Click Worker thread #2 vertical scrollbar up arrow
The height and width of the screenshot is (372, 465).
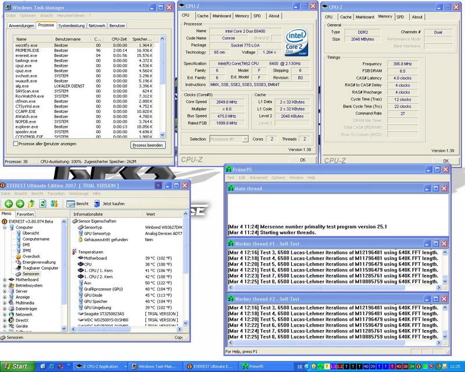(445, 307)
